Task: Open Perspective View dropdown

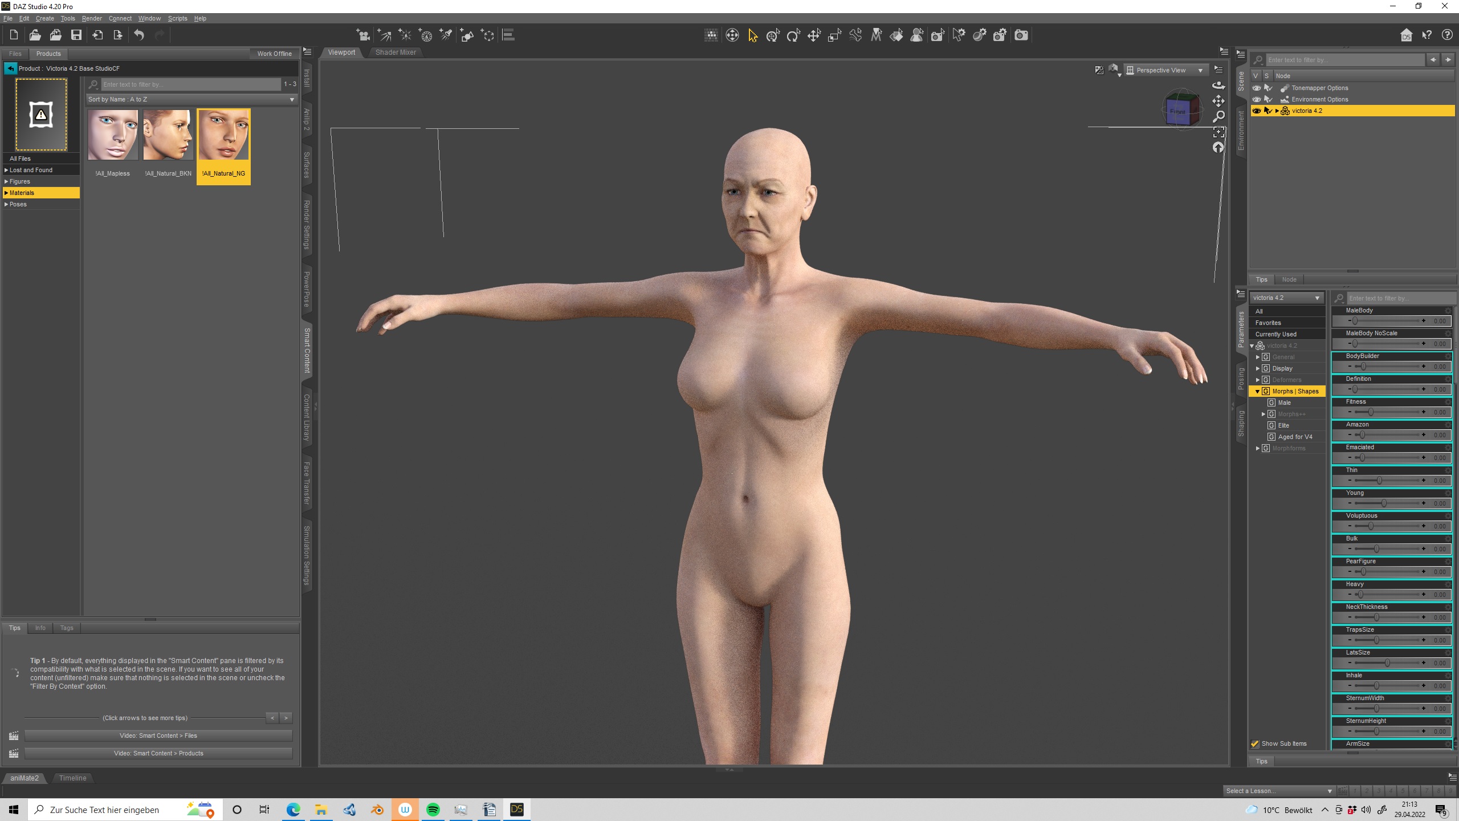Action: point(1166,70)
